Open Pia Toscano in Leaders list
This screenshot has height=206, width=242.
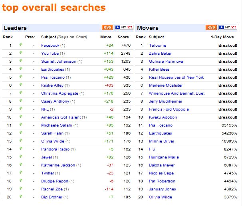click(x=53, y=77)
